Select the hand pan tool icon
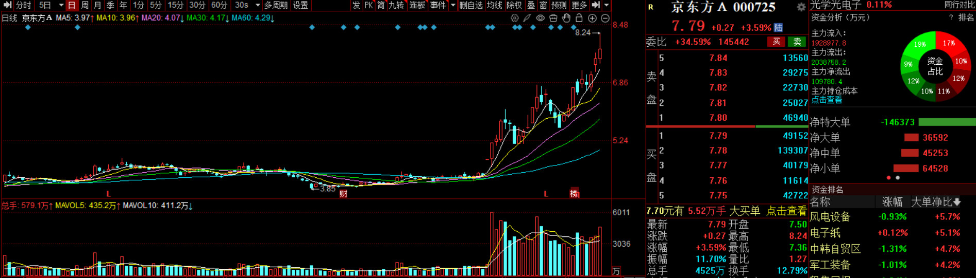This screenshot has height=278, width=976. click(x=566, y=18)
